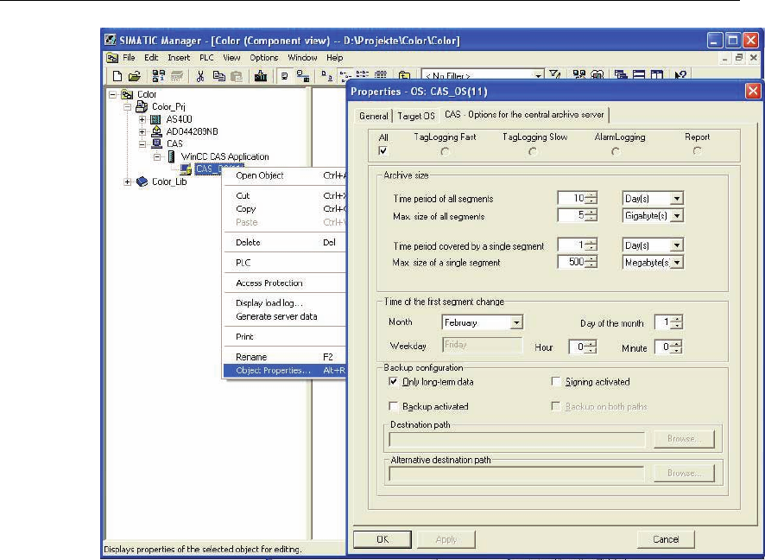
Task: Switch to the Target OS tab
Action: coord(415,116)
